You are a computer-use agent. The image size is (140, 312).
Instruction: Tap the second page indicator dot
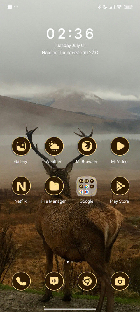tap(72, 262)
